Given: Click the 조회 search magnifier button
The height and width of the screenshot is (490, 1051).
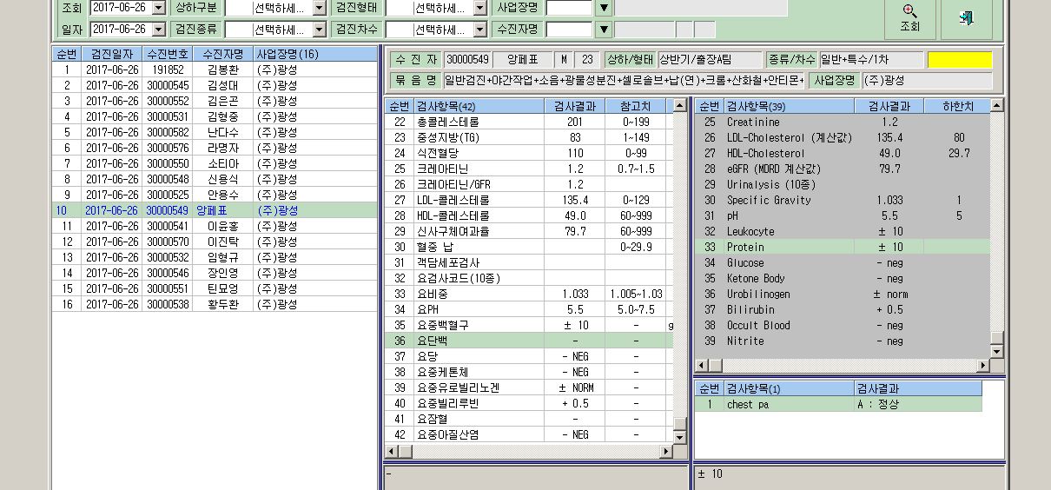Looking at the screenshot, I should (909, 18).
